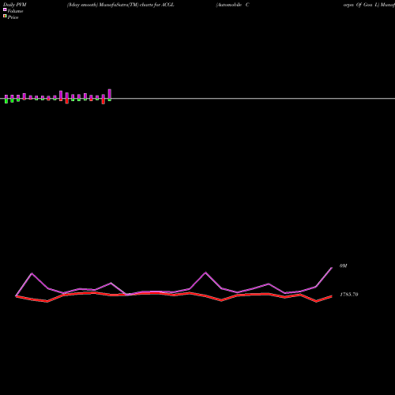Click the Price legend color swatch
The width and height of the screenshot is (395, 395).
5,16
